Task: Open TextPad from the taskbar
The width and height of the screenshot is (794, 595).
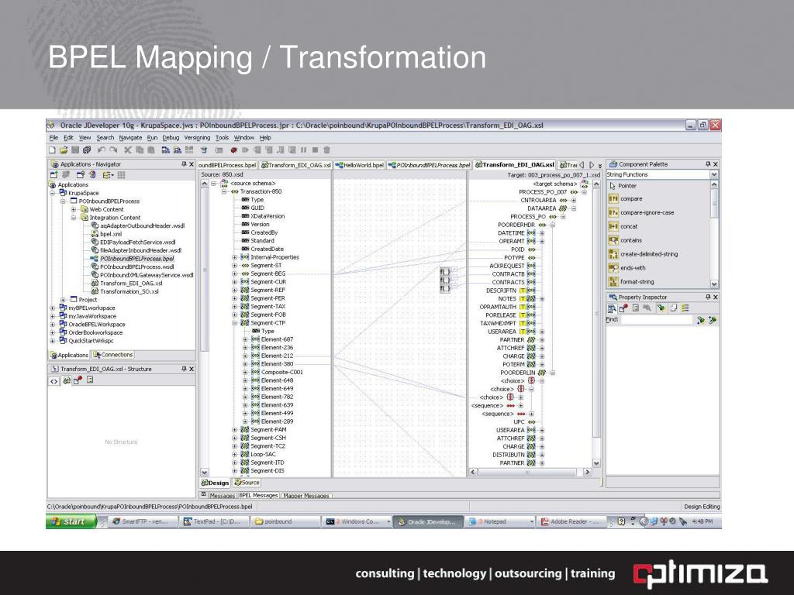Action: click(214, 521)
